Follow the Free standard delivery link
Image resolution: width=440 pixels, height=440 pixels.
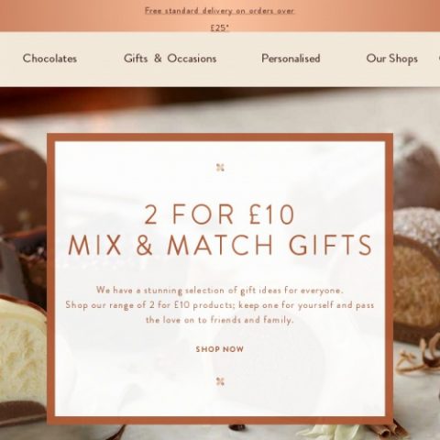click(x=220, y=11)
